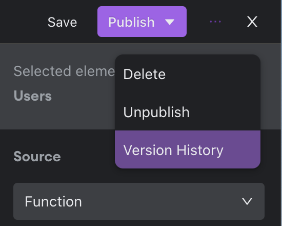Click the Source section label
282x226 pixels.
(x=37, y=156)
